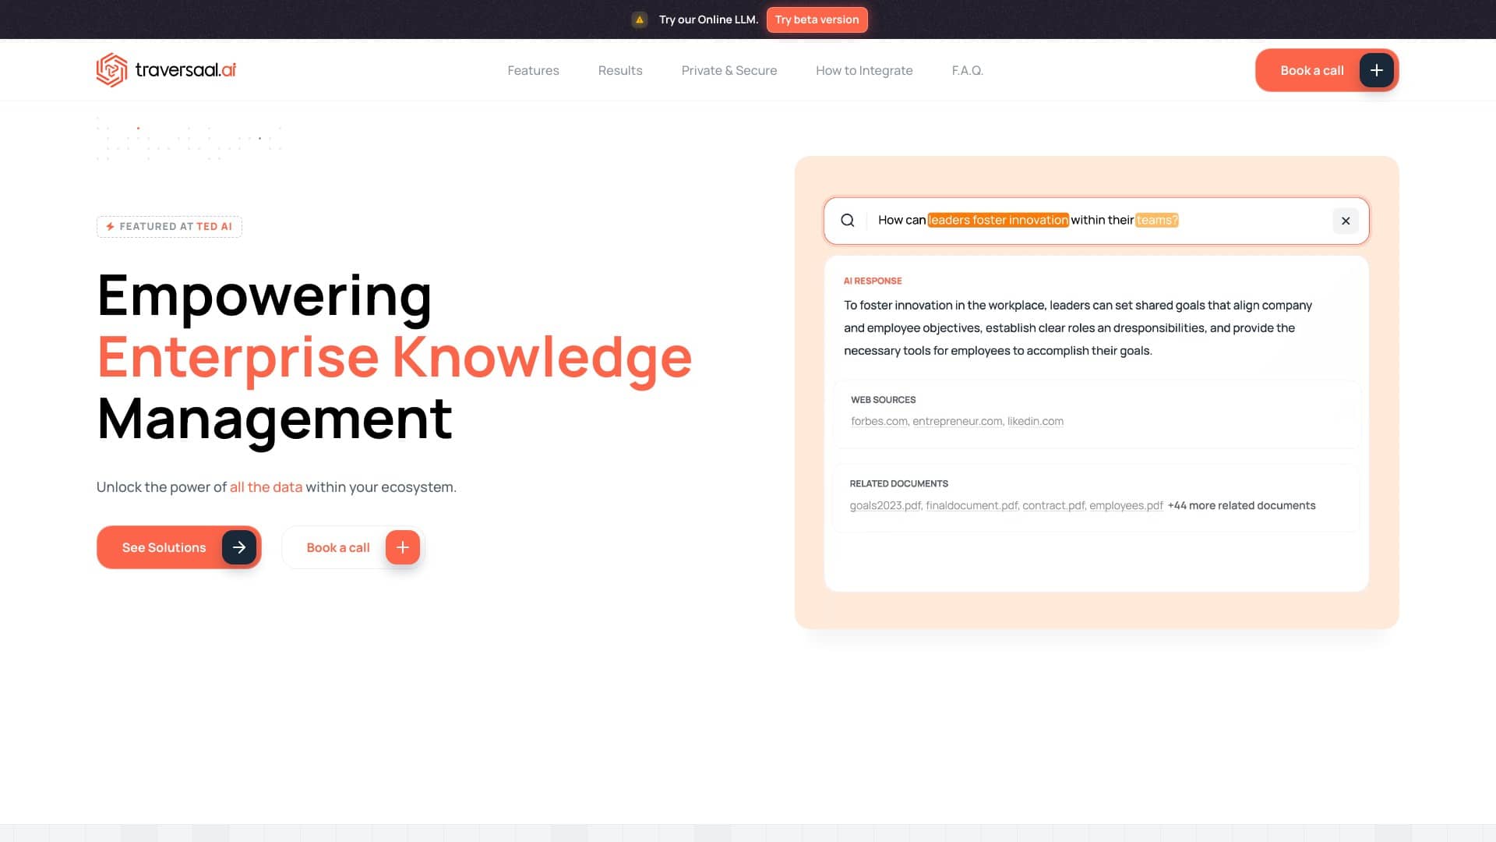
Task: Expand the +44 more related documents
Action: (x=1241, y=505)
